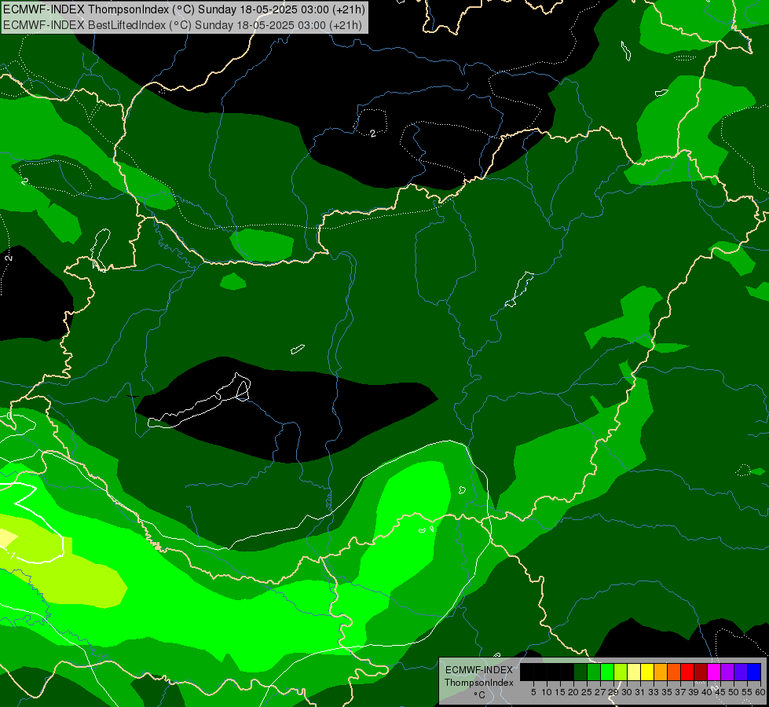Screen dimensions: 769x707
Task: Click the legend unit "°C"
Action: pos(480,695)
